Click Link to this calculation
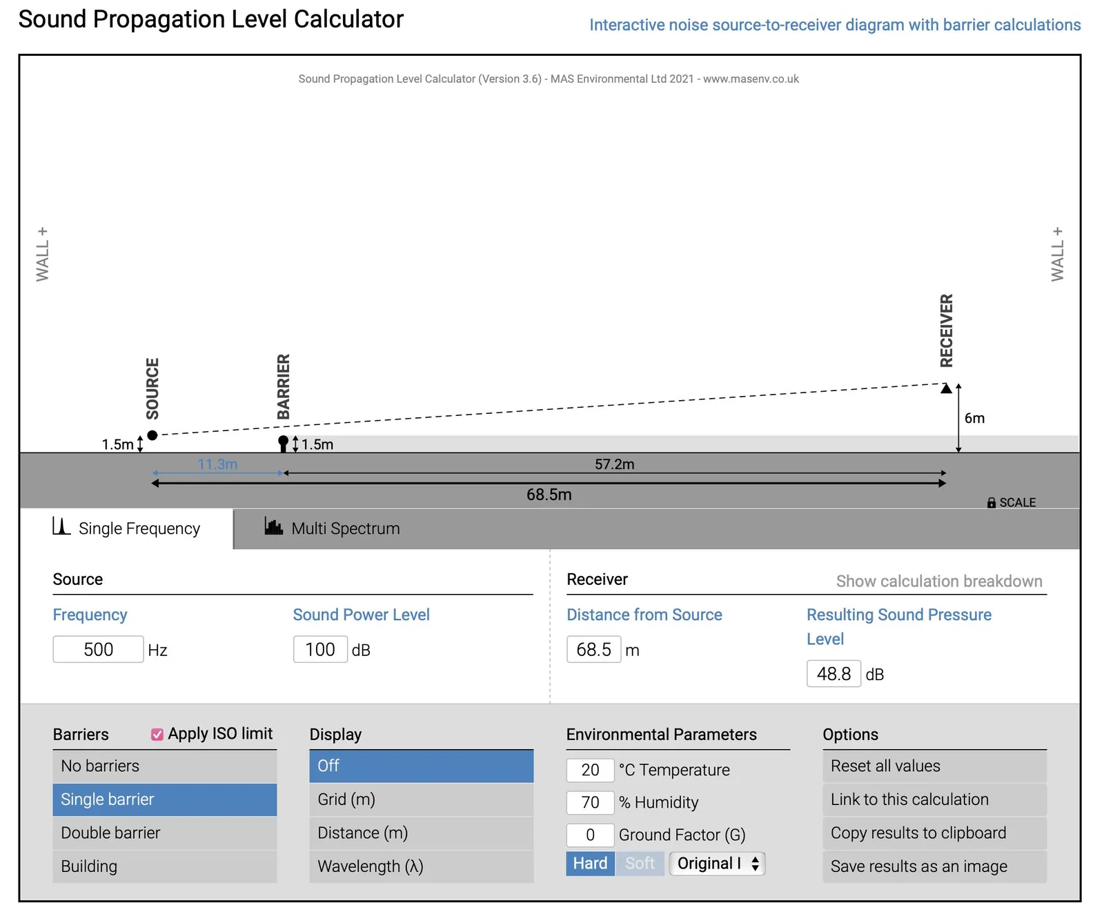This screenshot has width=1104, height=914. pyautogui.click(x=934, y=799)
